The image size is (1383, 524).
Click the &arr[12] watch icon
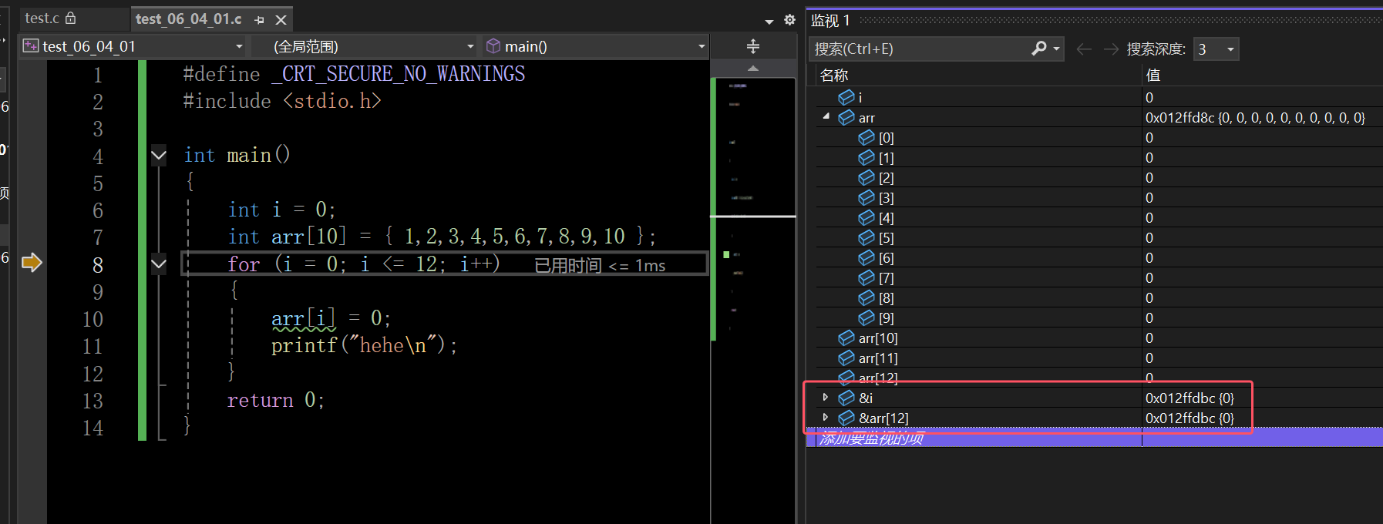[846, 418]
